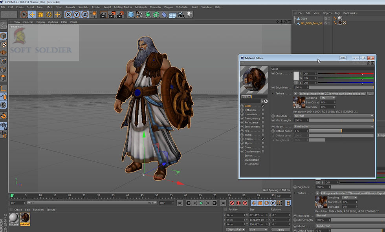385x232 pixels.
Task: Adjust the red R color slider
Action: (346, 74)
